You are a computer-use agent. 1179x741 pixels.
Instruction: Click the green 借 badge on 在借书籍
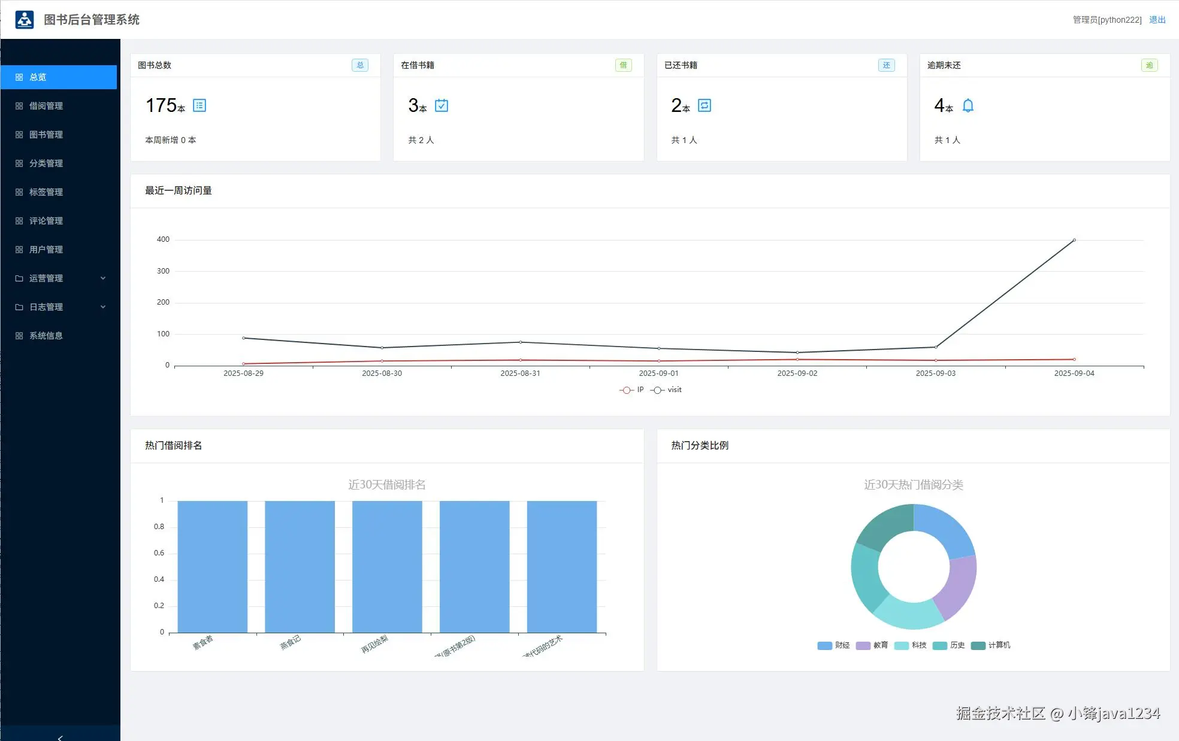[623, 65]
